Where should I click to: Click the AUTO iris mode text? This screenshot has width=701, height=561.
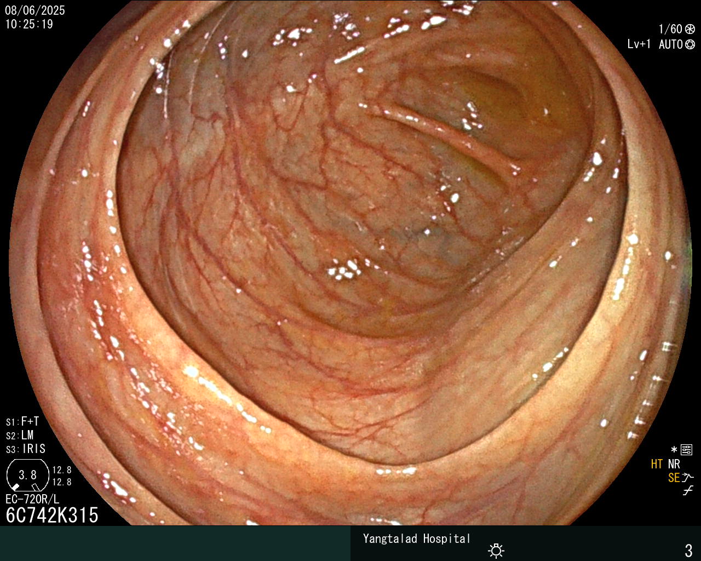pyautogui.click(x=670, y=44)
